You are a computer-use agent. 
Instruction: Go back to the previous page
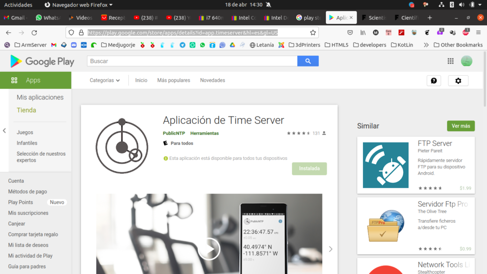click(x=9, y=33)
